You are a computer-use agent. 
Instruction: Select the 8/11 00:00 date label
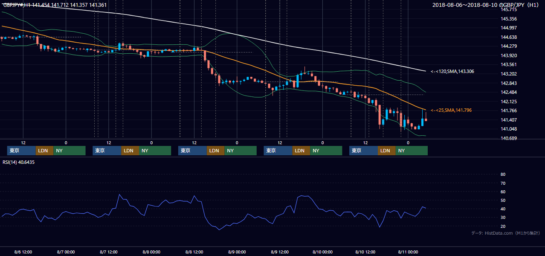408,252
